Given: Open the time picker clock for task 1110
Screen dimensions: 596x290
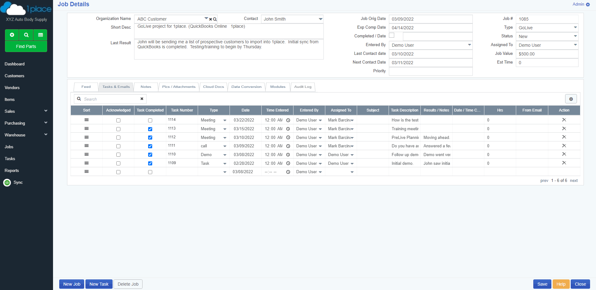Looking at the screenshot, I should [288, 155].
